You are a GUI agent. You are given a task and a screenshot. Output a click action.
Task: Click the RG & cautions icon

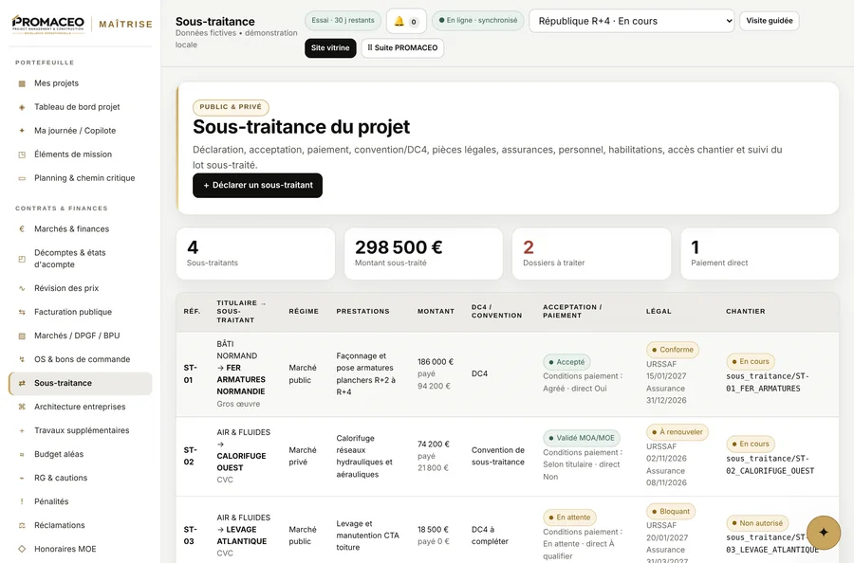tap(22, 478)
